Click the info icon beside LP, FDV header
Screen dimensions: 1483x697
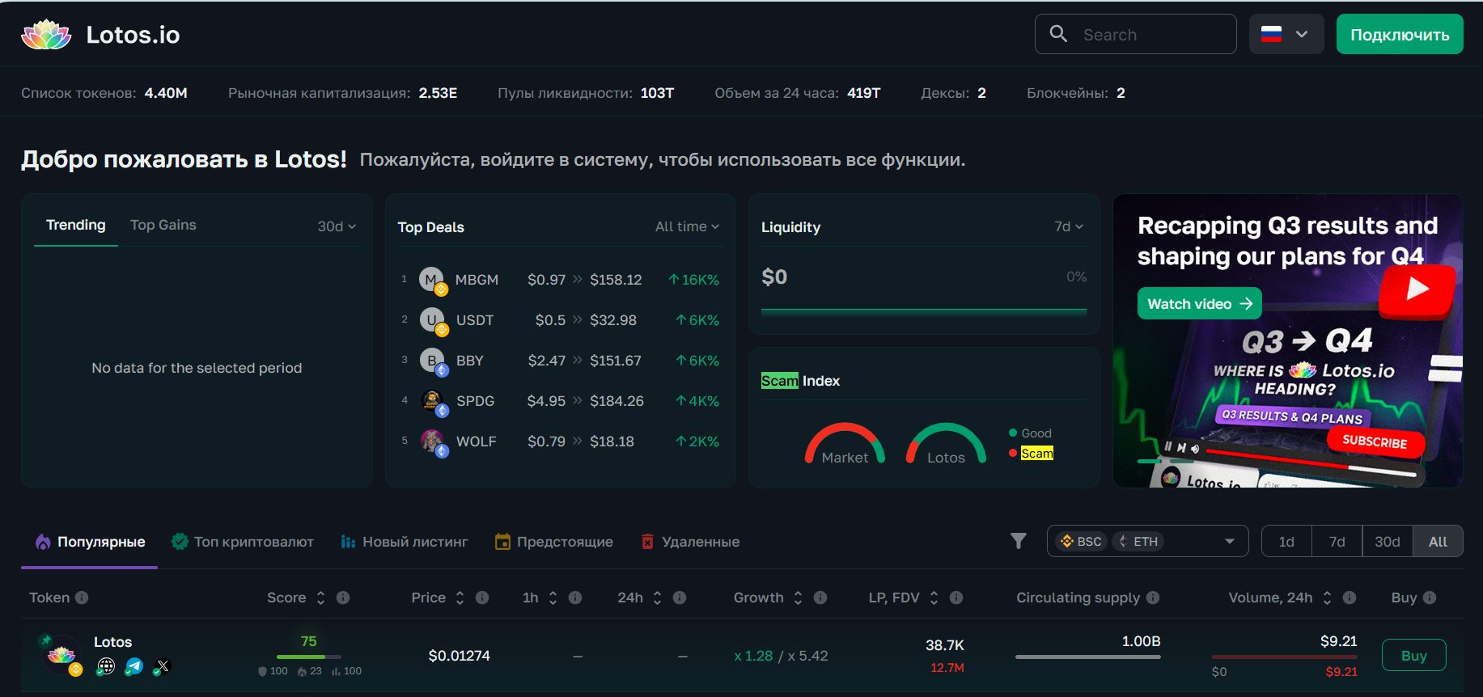[x=956, y=598]
